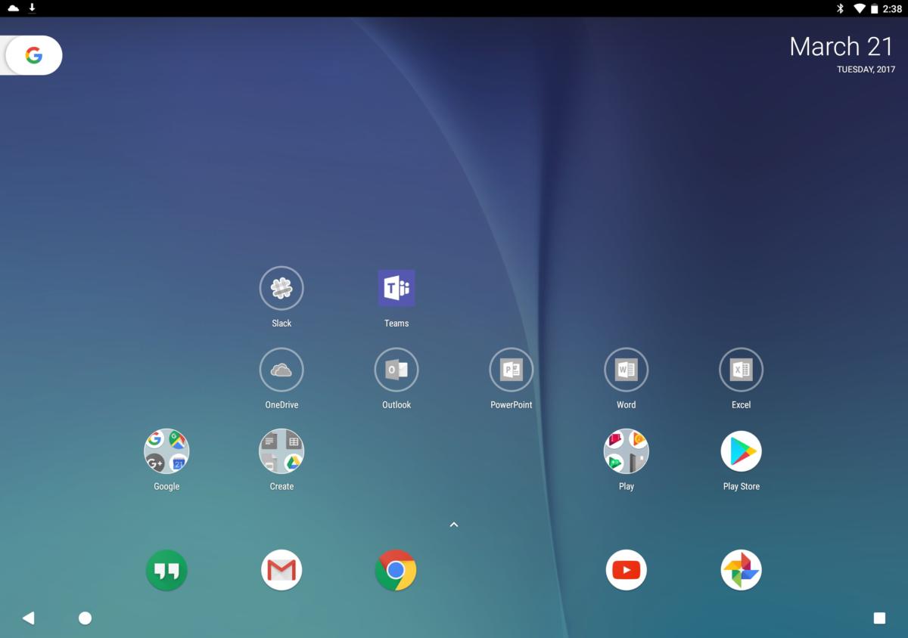Open the Google apps folder
The image size is (908, 638).
[166, 451]
